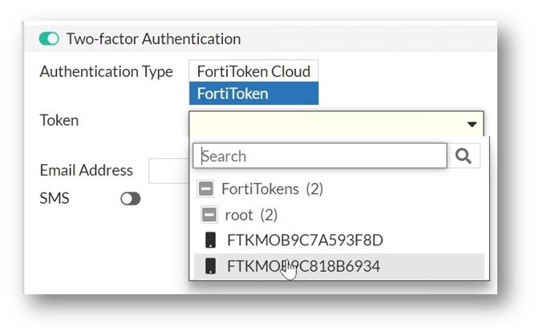Select token FTKMOB9C7A593F8D
The height and width of the screenshot is (336, 539).
[339, 240]
